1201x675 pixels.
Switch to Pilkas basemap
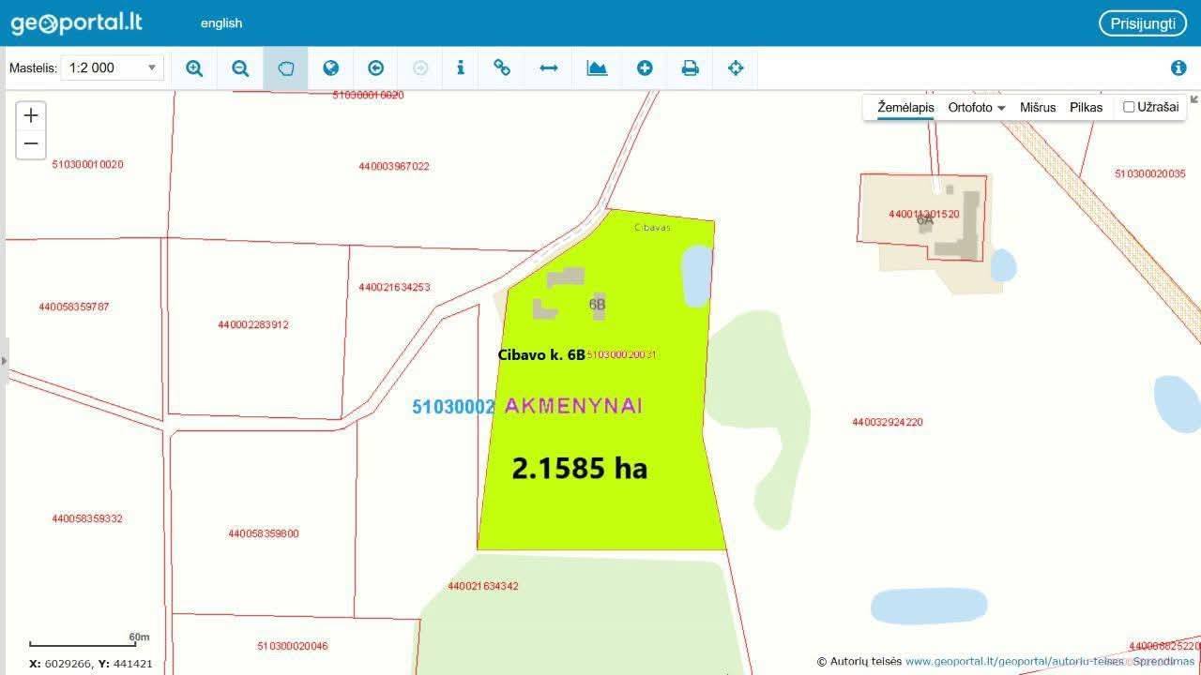pos(1086,108)
